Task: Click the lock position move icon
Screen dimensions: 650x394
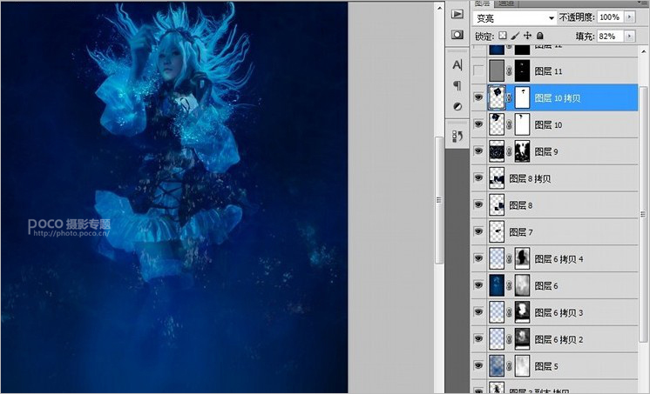Action: [528, 36]
